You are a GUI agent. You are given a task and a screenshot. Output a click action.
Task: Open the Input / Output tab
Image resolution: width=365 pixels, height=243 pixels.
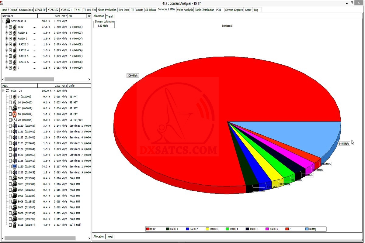[x=9, y=10]
